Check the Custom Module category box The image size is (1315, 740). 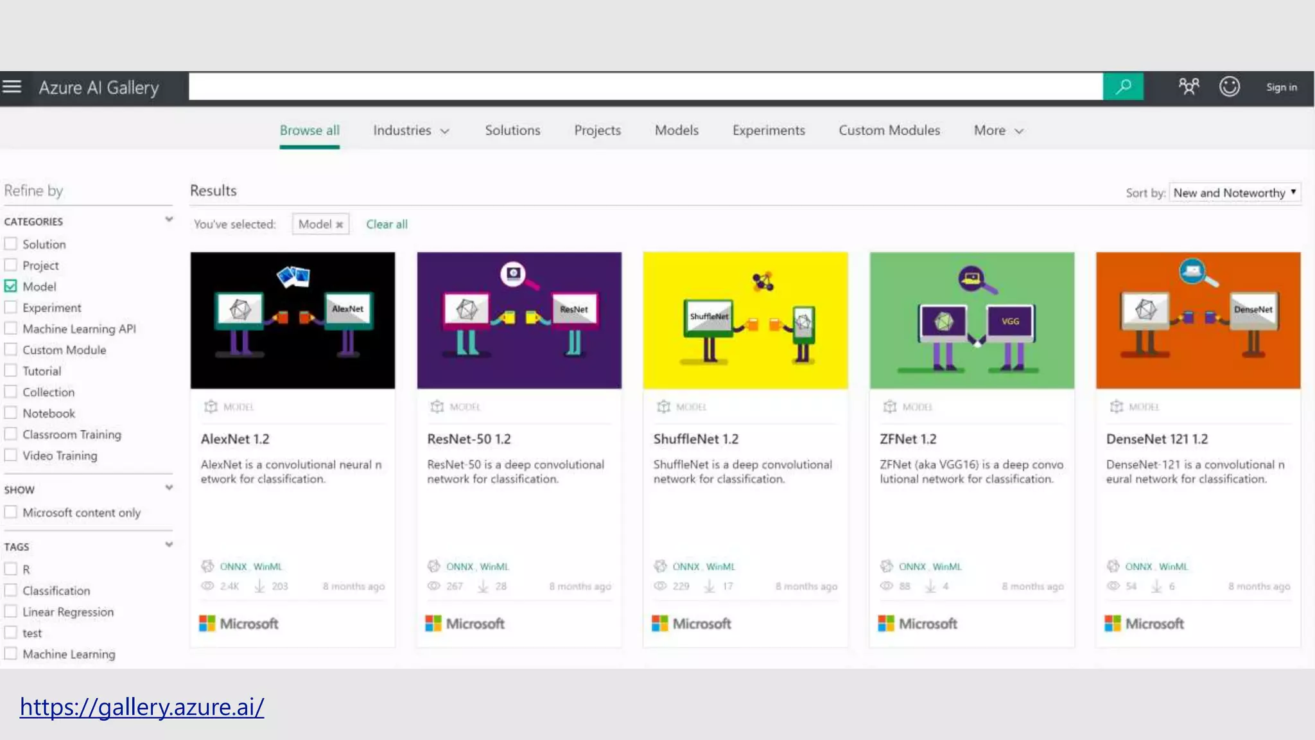point(10,349)
